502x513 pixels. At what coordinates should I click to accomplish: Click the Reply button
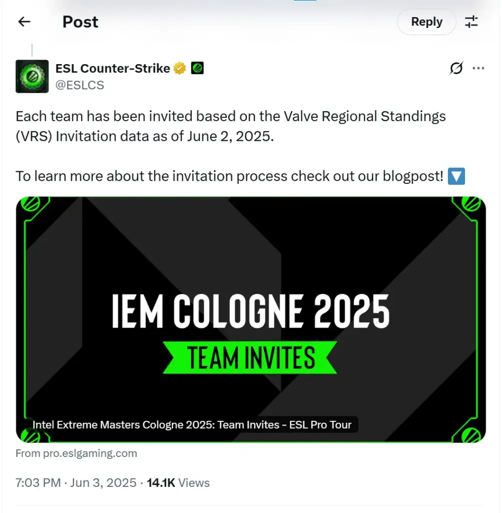click(426, 22)
